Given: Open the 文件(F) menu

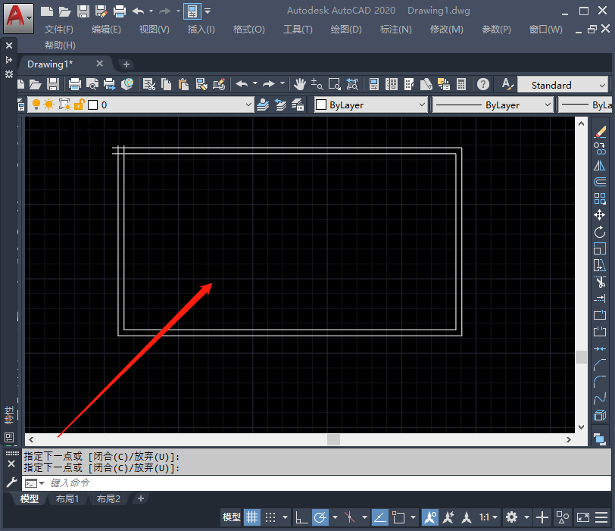Looking at the screenshot, I should click(59, 30).
